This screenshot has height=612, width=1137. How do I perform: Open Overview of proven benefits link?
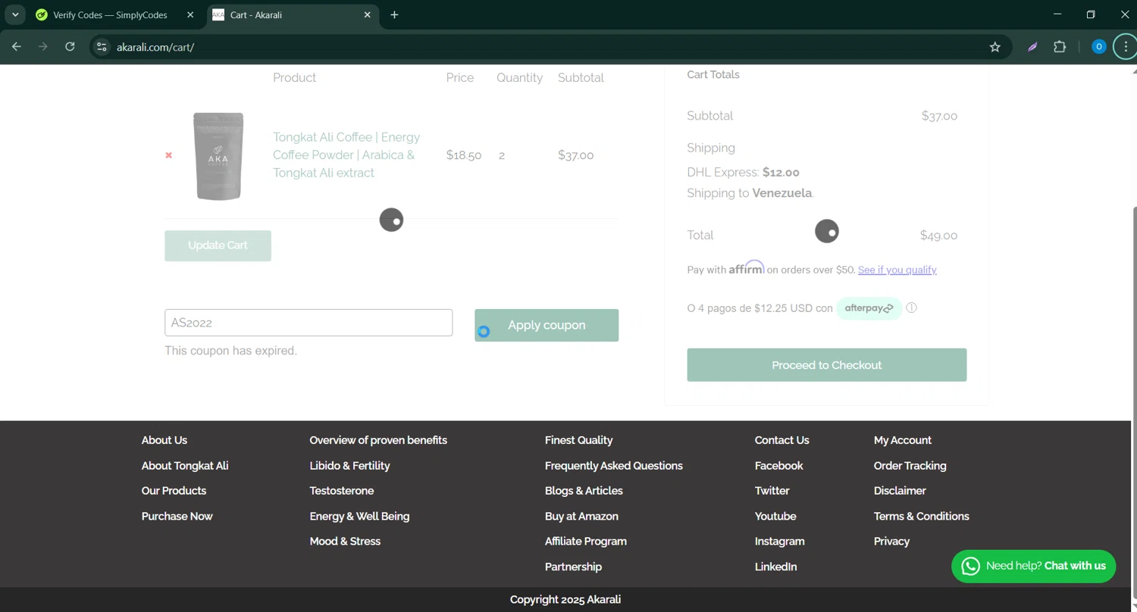[378, 440]
